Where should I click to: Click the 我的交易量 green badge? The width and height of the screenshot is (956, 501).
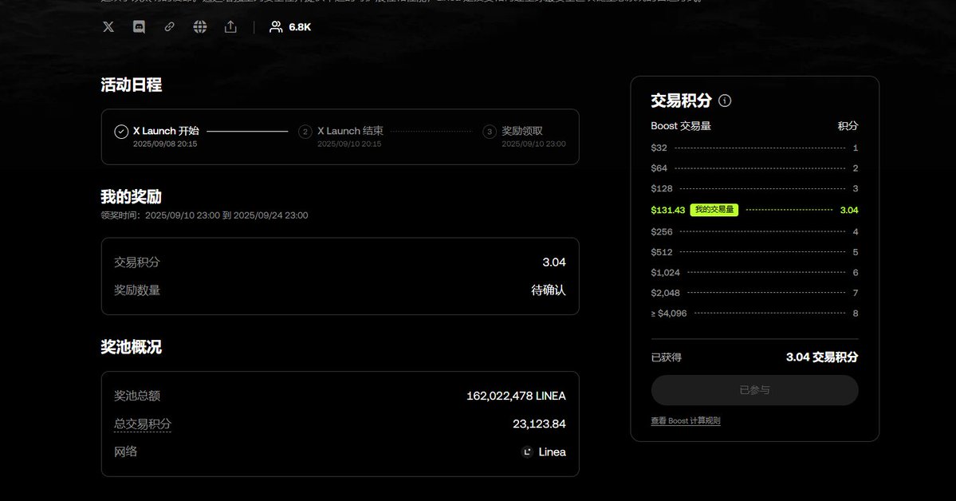(x=714, y=210)
